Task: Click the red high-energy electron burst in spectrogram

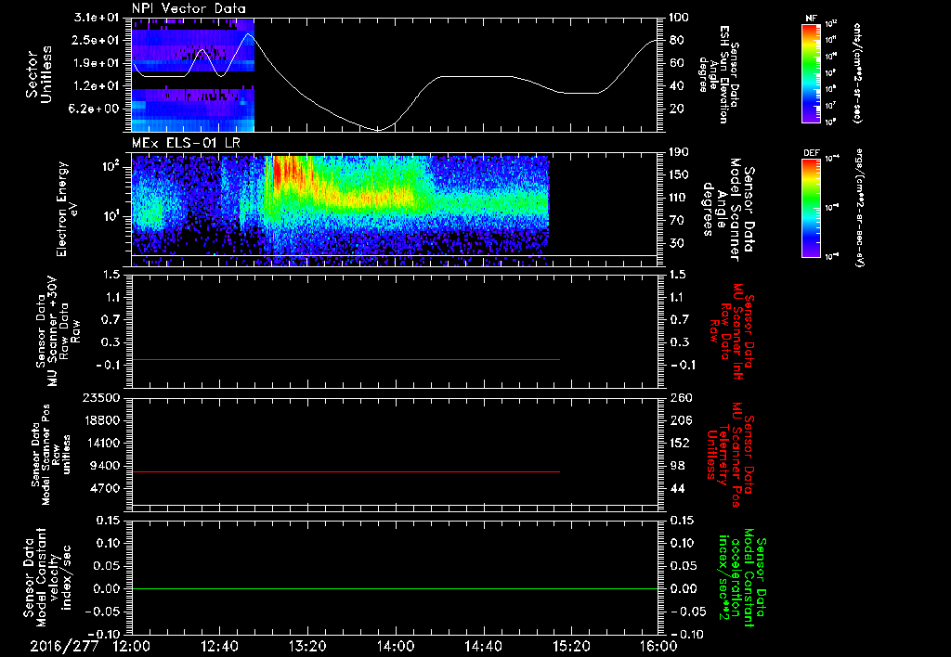Action: click(x=286, y=173)
